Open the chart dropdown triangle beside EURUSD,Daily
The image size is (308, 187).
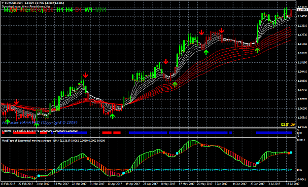[x=3, y=3]
